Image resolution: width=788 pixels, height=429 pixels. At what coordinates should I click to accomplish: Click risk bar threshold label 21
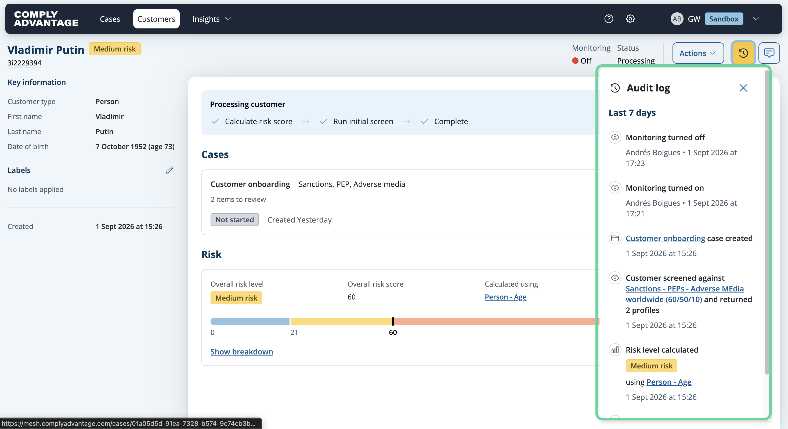[294, 332]
